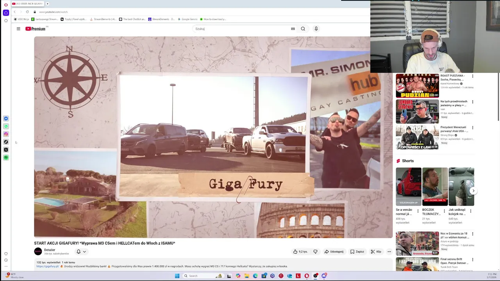Toggle the notification bell for Detailer
This screenshot has width=500, height=281.
[x=79, y=252]
